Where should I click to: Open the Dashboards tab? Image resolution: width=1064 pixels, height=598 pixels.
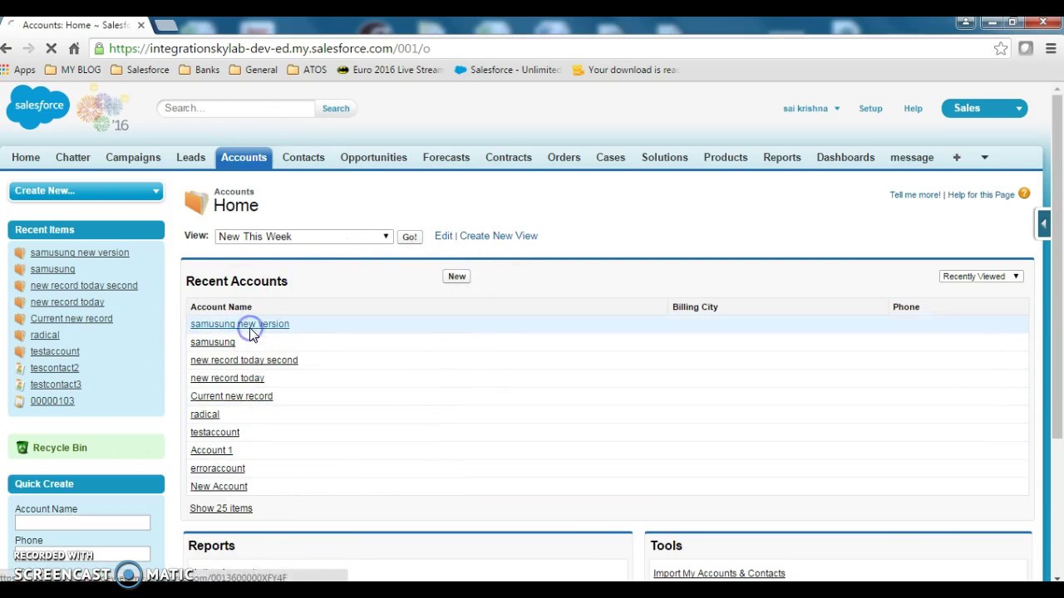pos(845,157)
